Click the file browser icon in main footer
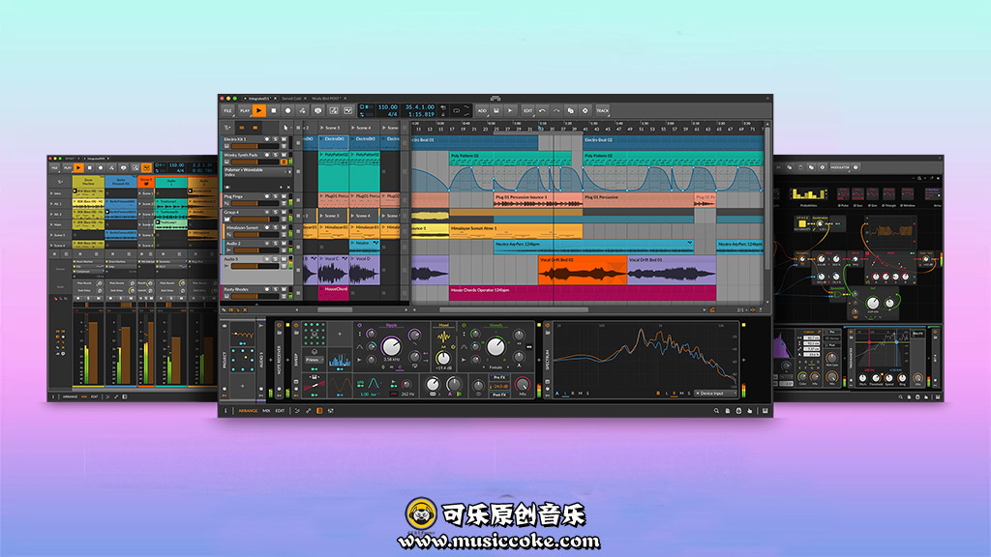Image resolution: width=991 pixels, height=557 pixels. tap(728, 411)
